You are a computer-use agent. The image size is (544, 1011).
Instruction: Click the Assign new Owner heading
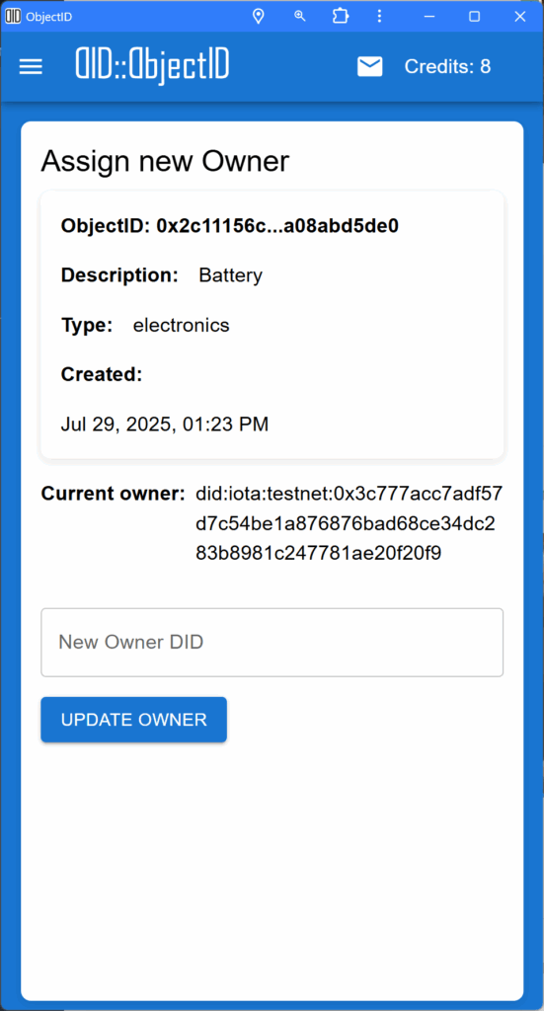[x=165, y=161]
